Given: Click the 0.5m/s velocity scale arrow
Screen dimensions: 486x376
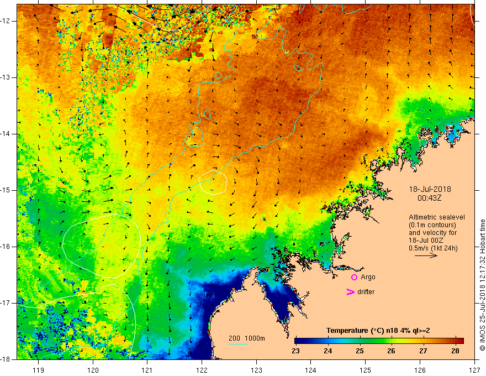Looking at the screenshot, I should pos(426,255).
